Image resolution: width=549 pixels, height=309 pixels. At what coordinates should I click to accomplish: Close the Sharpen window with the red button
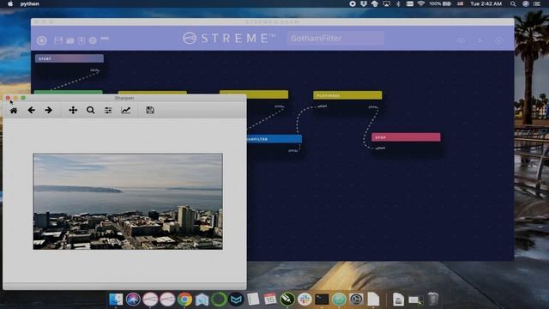[8, 98]
